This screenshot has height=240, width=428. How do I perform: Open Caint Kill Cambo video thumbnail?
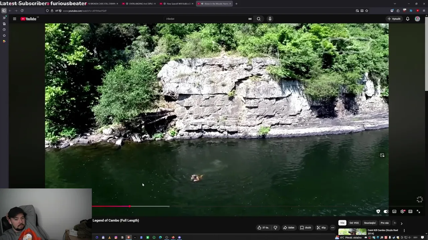coord(352,232)
